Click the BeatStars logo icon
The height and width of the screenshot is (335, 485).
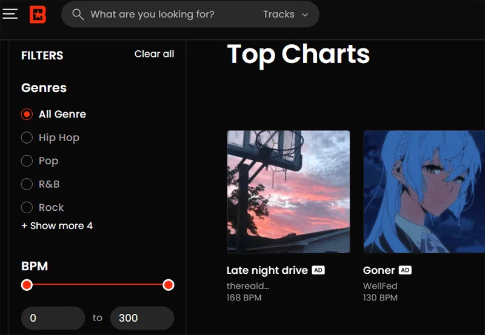pyautogui.click(x=38, y=14)
